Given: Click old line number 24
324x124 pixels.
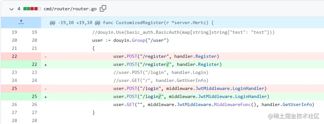Looking at the screenshot, I should 14,80.
